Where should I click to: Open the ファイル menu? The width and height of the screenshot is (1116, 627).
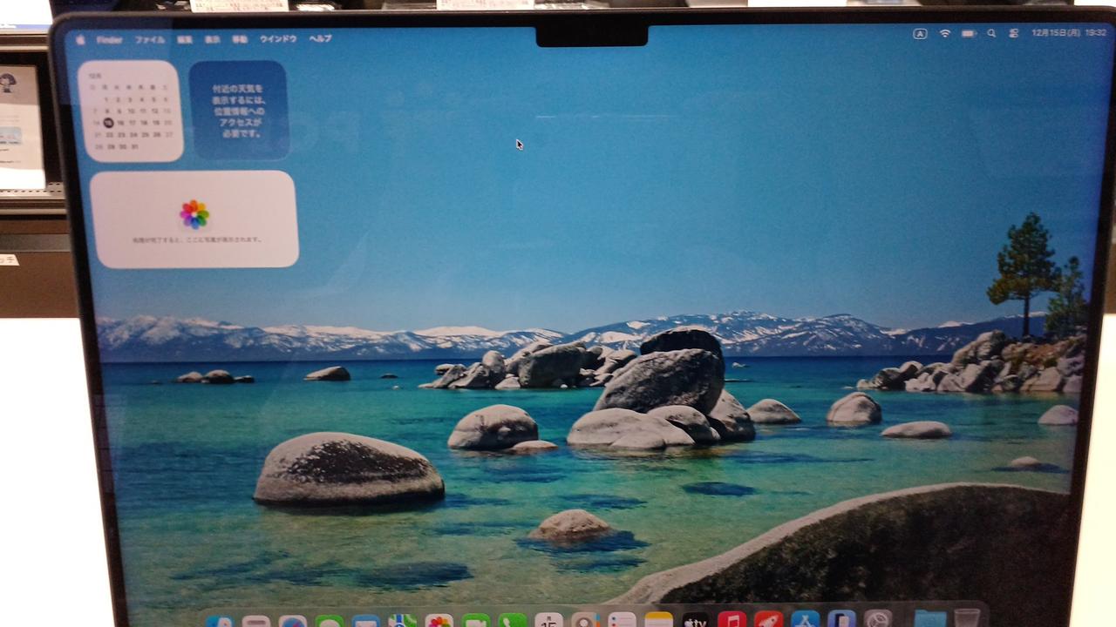tap(150, 39)
